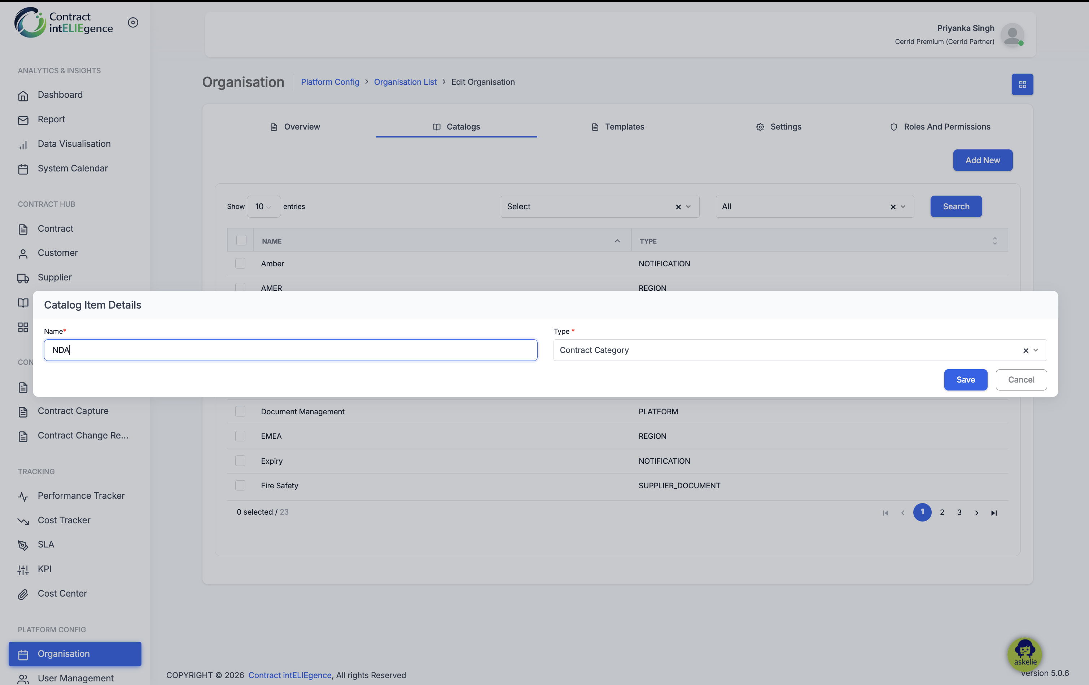
Task: Go to page 3 of table
Action: [959, 512]
